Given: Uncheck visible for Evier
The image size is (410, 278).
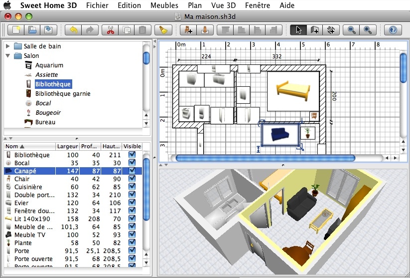Looking at the screenshot, I should 132,203.
